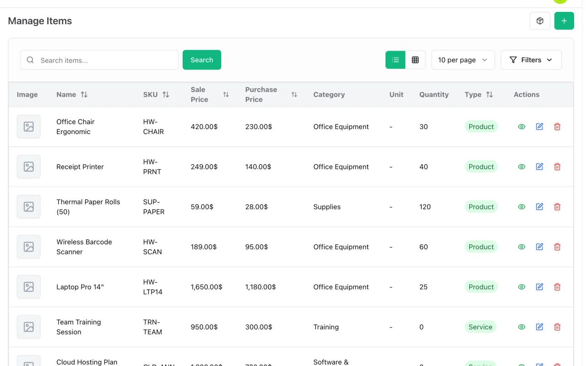View Thermal Paper Rolls via eye icon
This screenshot has height=366, width=586.
pyautogui.click(x=521, y=207)
